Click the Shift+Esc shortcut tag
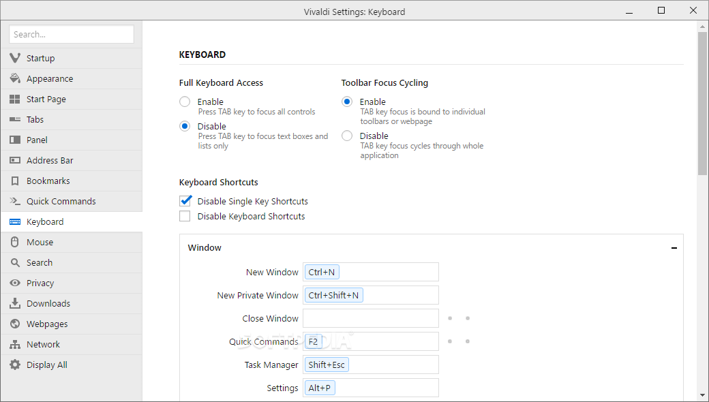709x402 pixels. point(327,365)
